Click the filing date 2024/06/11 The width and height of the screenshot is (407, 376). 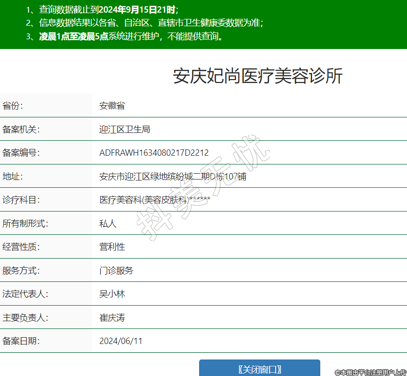121,341
